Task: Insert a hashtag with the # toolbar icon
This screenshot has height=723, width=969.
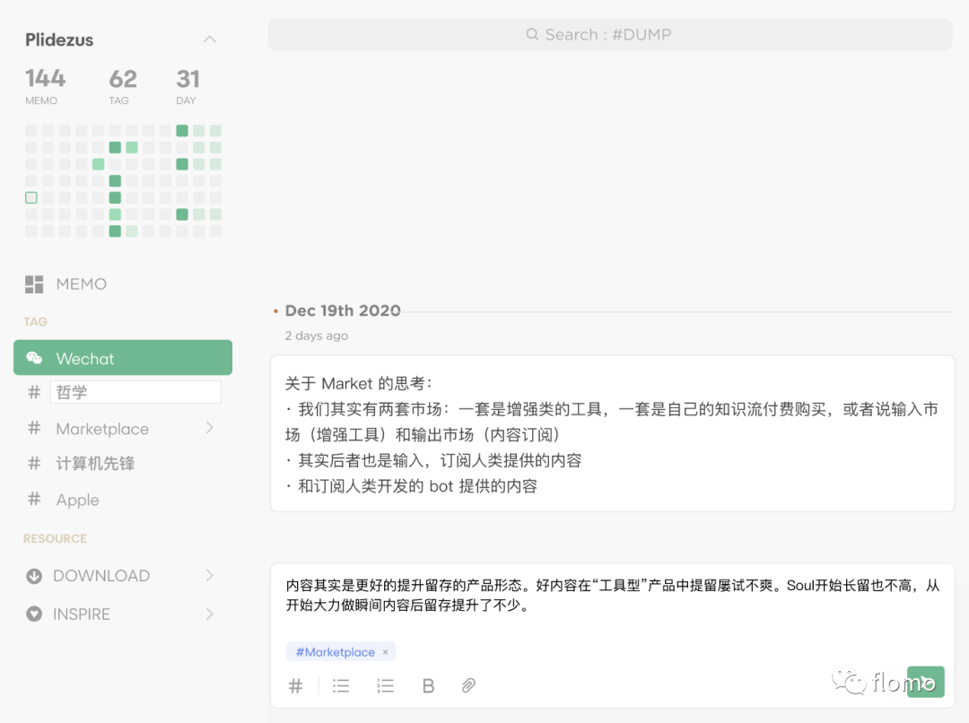Action: click(295, 685)
